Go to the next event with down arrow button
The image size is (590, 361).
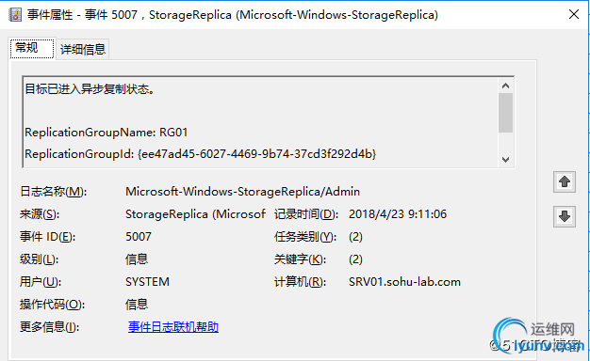[x=564, y=216]
